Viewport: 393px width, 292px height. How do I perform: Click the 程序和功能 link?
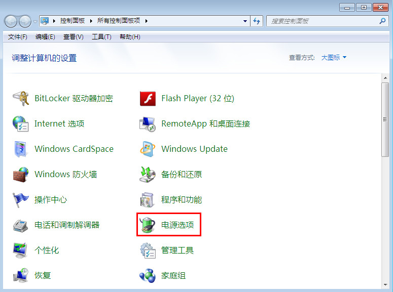point(181,199)
